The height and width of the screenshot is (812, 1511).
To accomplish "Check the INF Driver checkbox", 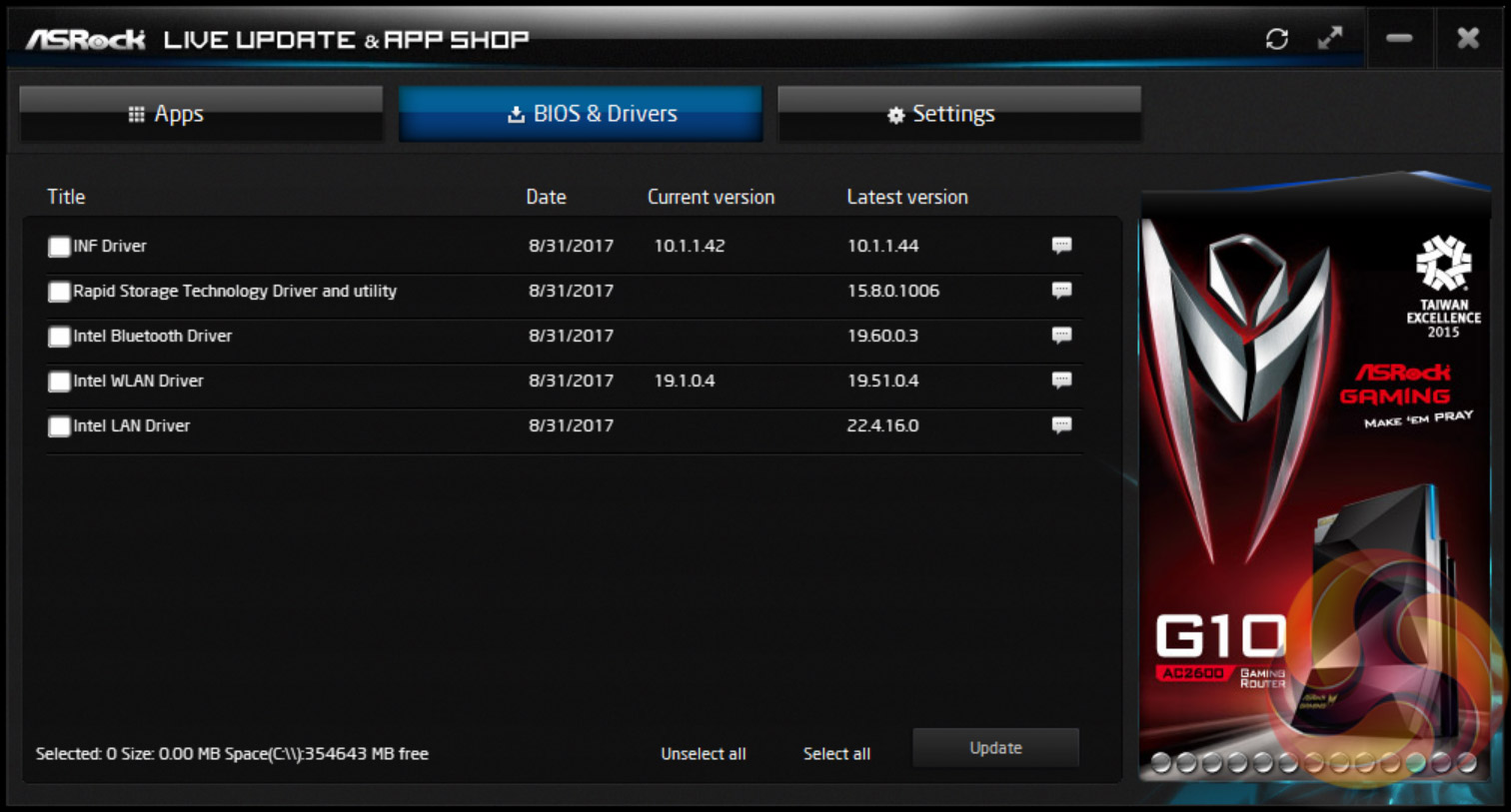I will (x=59, y=247).
